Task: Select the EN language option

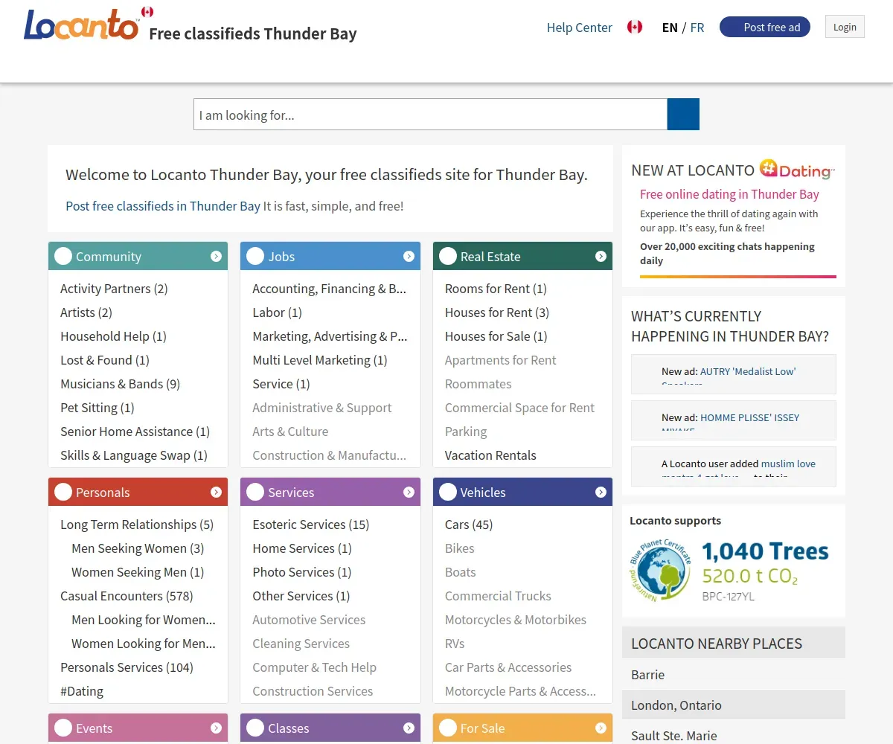Action: pos(670,28)
